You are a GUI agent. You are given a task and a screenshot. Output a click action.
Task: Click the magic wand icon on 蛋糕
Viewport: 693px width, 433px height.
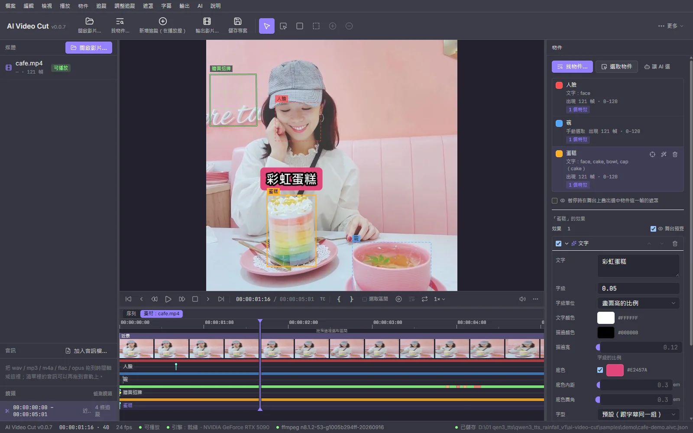tap(664, 154)
